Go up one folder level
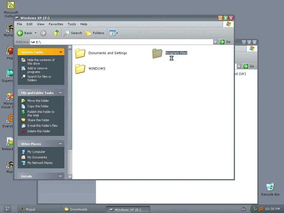The width and height of the screenshot is (284, 213). pos(57,33)
